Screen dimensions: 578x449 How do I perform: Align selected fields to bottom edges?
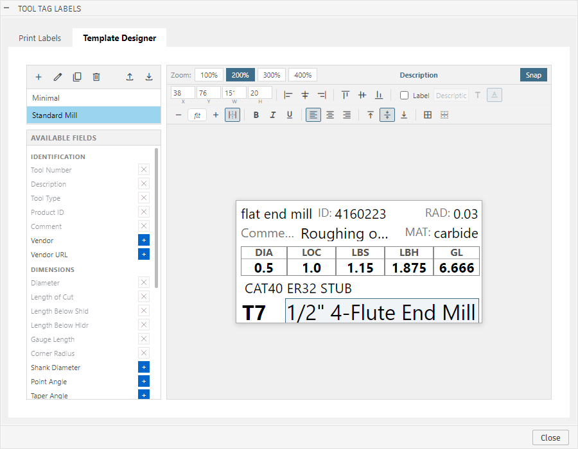(x=379, y=96)
